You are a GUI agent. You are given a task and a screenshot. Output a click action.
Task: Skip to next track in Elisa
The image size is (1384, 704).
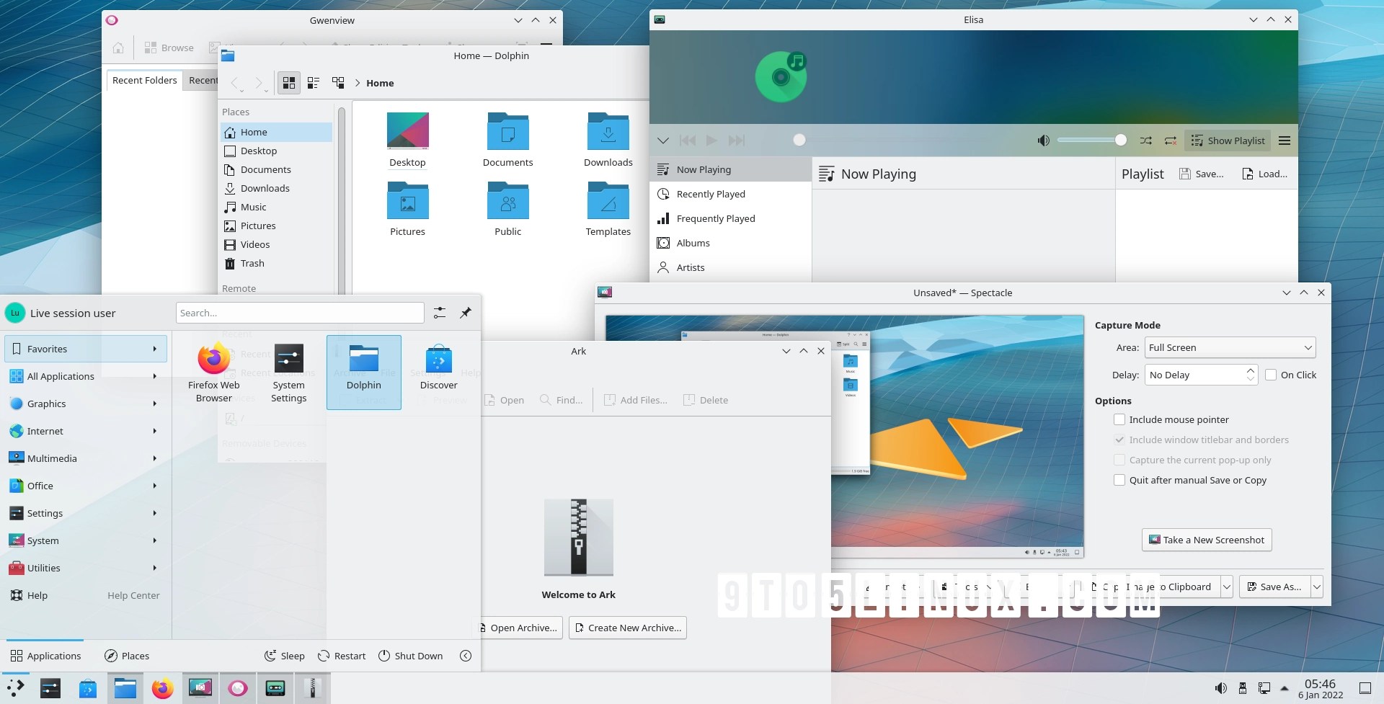tap(737, 141)
